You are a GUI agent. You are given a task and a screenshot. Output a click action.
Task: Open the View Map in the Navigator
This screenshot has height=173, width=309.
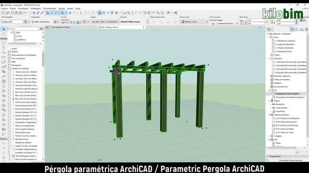[297, 29]
